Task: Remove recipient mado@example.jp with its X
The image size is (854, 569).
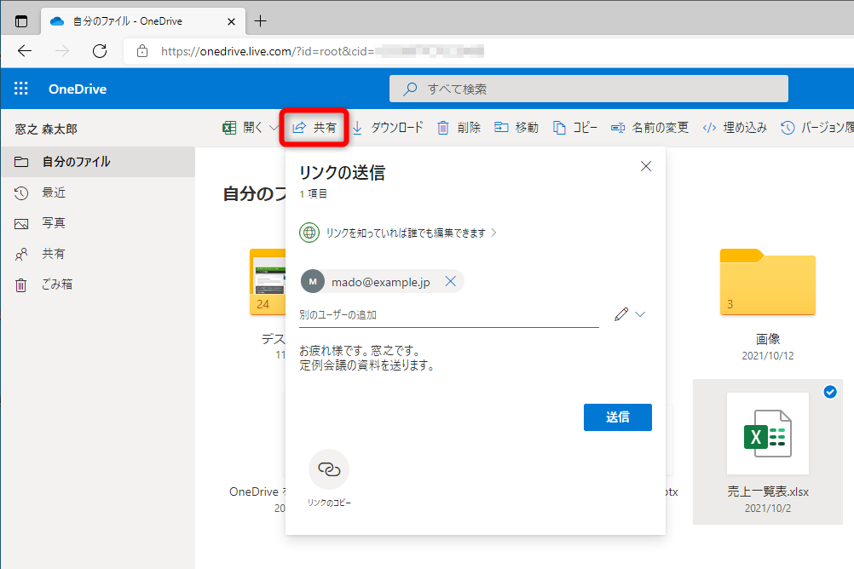Action: click(x=450, y=280)
